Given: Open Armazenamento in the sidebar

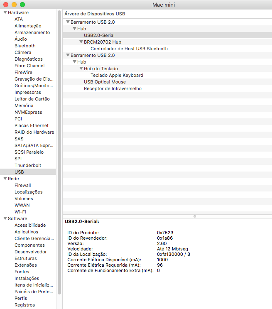Looking at the screenshot, I should coord(32,32).
